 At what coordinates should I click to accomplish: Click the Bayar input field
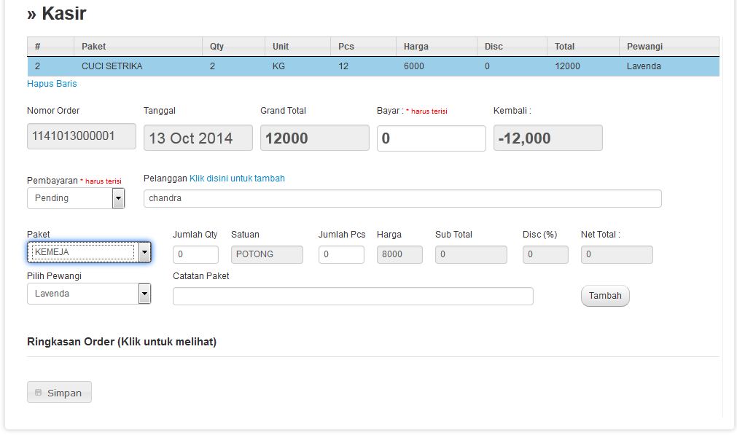tap(431, 138)
